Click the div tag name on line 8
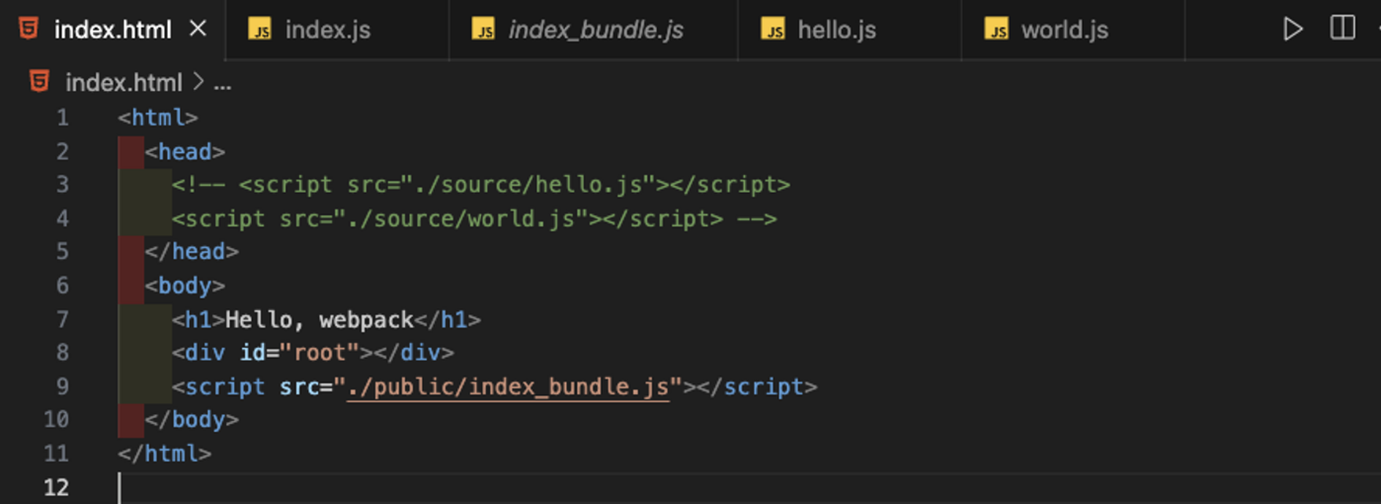This screenshot has width=1381, height=504. coord(205,353)
